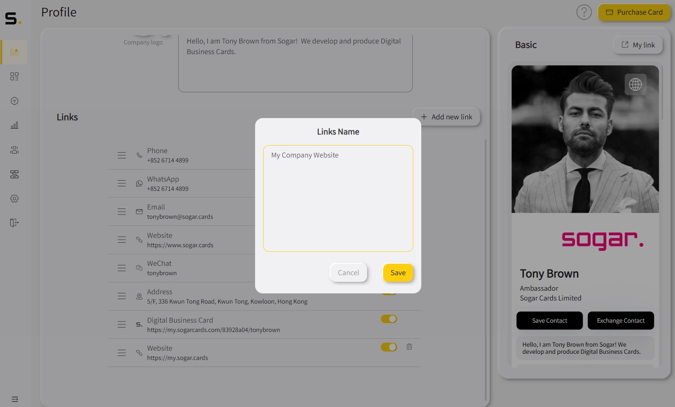675x407 pixels.
Task: Click the location pin icon in Address row
Action: [x=139, y=296]
